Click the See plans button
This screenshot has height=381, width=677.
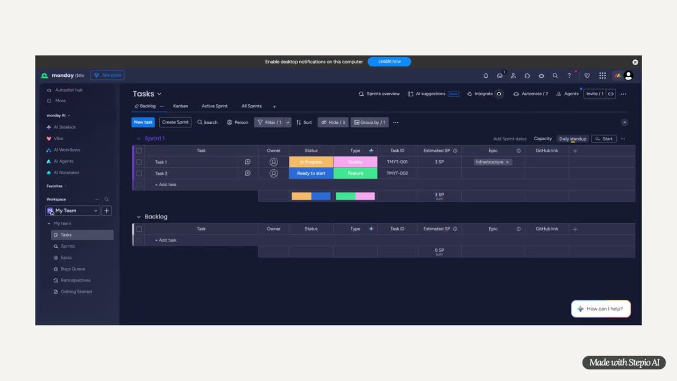(x=107, y=76)
